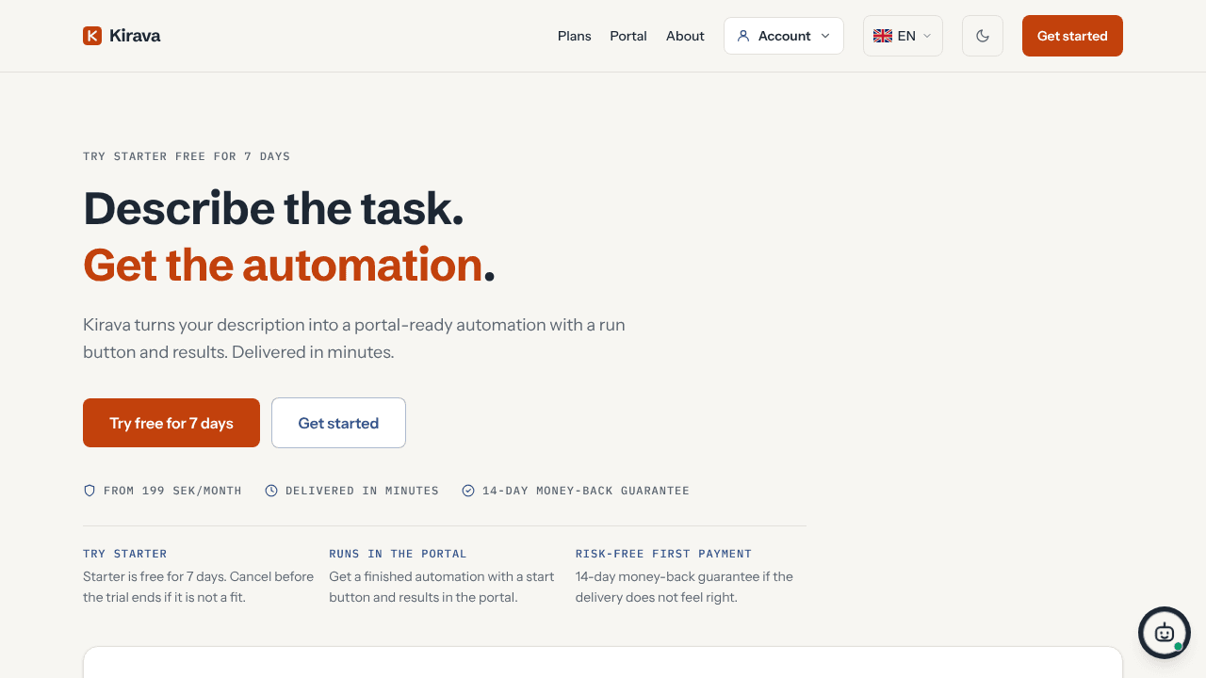The image size is (1206, 678).
Task: Click the language selector chevron arrow
Action: pyautogui.click(x=927, y=36)
